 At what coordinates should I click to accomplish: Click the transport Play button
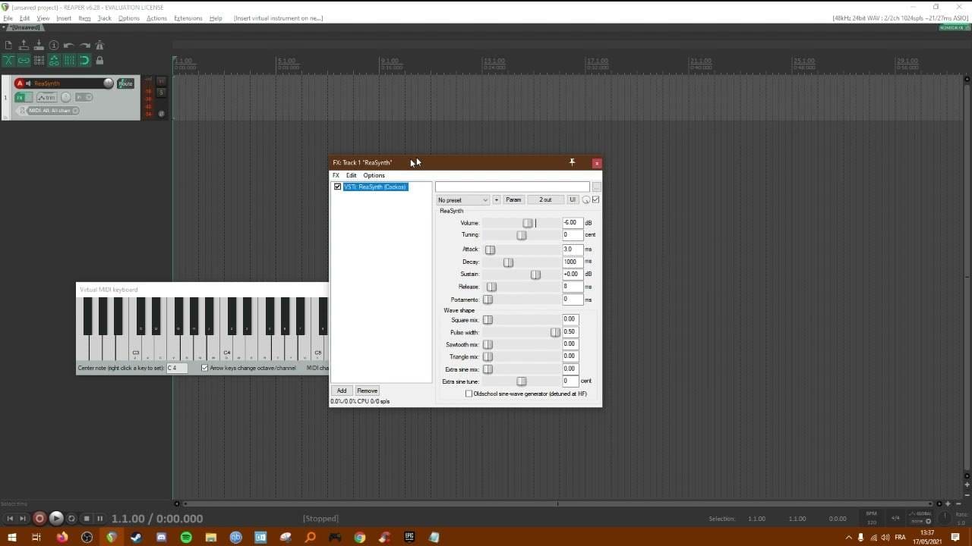pyautogui.click(x=55, y=519)
